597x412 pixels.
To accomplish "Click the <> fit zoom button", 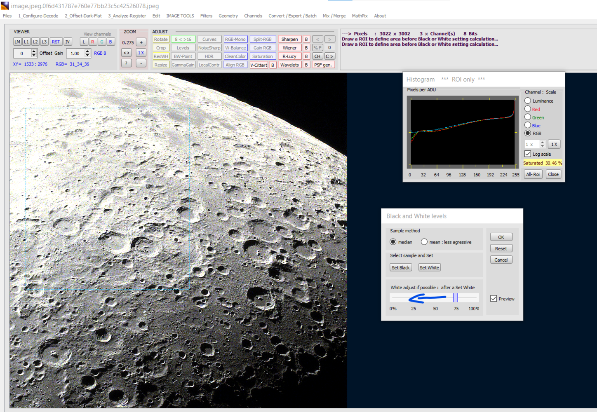I will tap(127, 53).
